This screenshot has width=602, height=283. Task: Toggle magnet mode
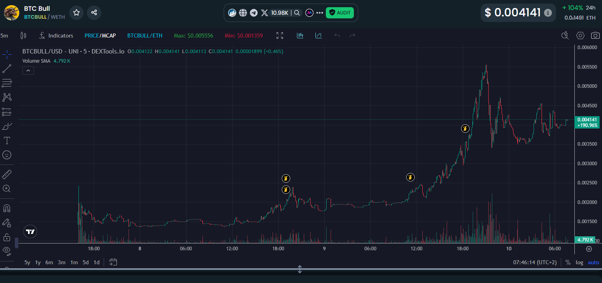(x=7, y=208)
